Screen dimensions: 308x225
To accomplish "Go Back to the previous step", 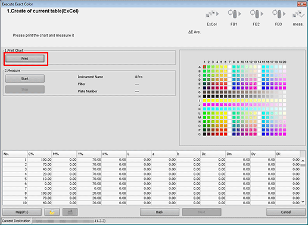I will point(160,212).
